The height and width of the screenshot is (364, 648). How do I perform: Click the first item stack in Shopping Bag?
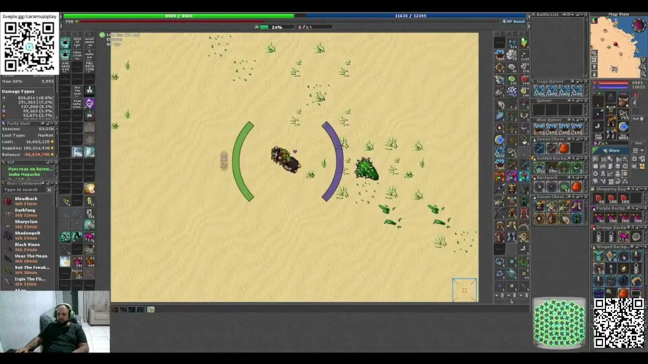599,198
